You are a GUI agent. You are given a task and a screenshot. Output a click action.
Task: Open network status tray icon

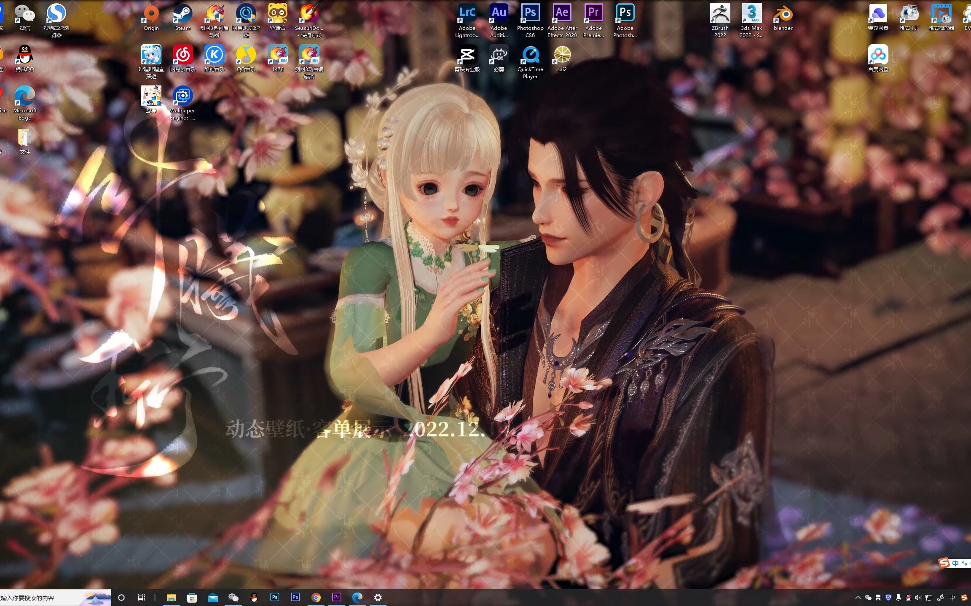point(928,598)
